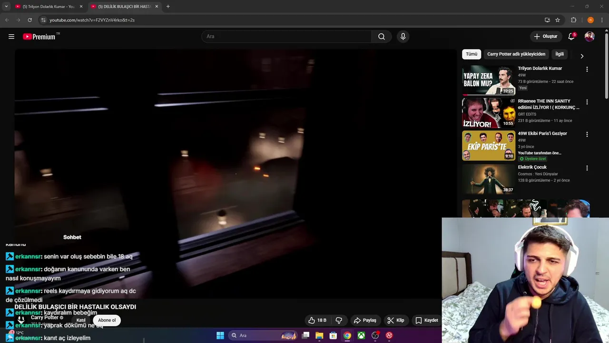The height and width of the screenshot is (343, 609).
Task: Like the video (18 B)
Action: coord(317,320)
